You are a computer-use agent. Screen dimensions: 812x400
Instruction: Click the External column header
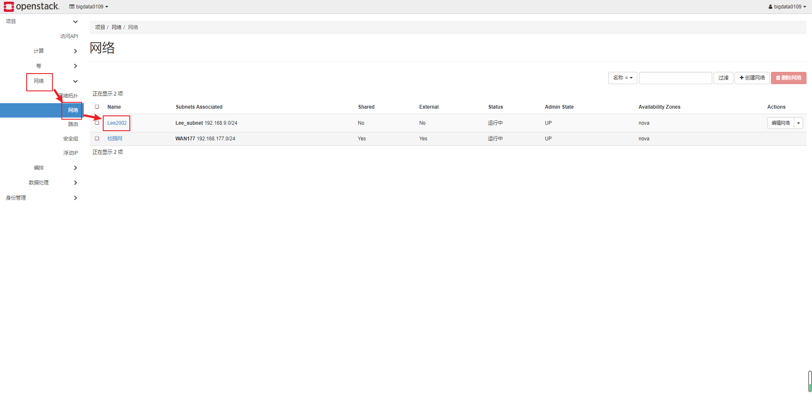[429, 107]
